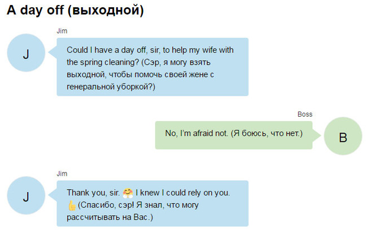The height and width of the screenshot is (236, 367).
Task: Click the Russian "рассчитывать на Вас" line
Action: coord(110,217)
